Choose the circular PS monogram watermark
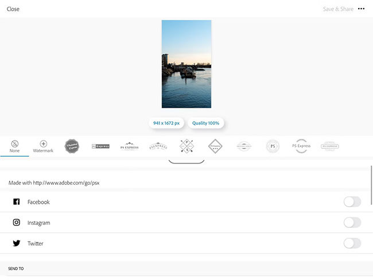 click(x=273, y=146)
